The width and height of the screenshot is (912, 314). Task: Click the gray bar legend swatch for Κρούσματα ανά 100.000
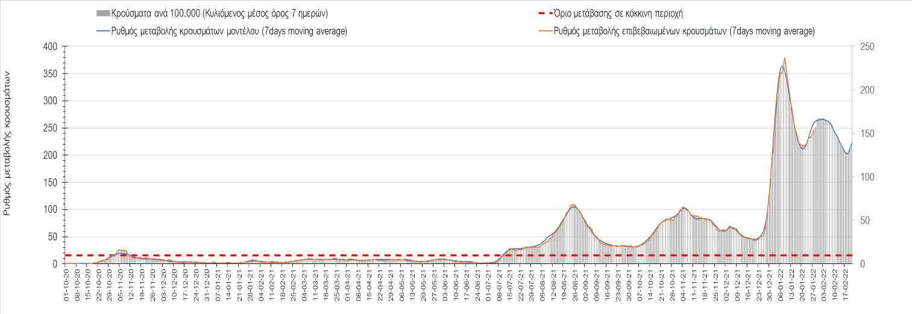103,13
